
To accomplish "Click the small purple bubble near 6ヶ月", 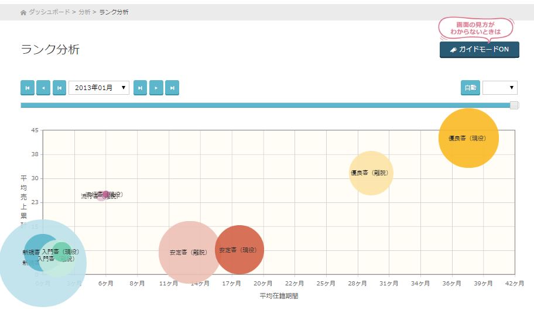I will tap(105, 194).
